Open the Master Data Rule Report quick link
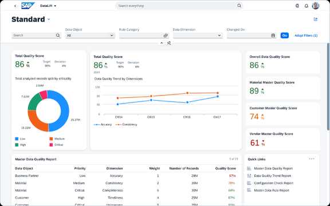 pyautogui.click(x=272, y=191)
